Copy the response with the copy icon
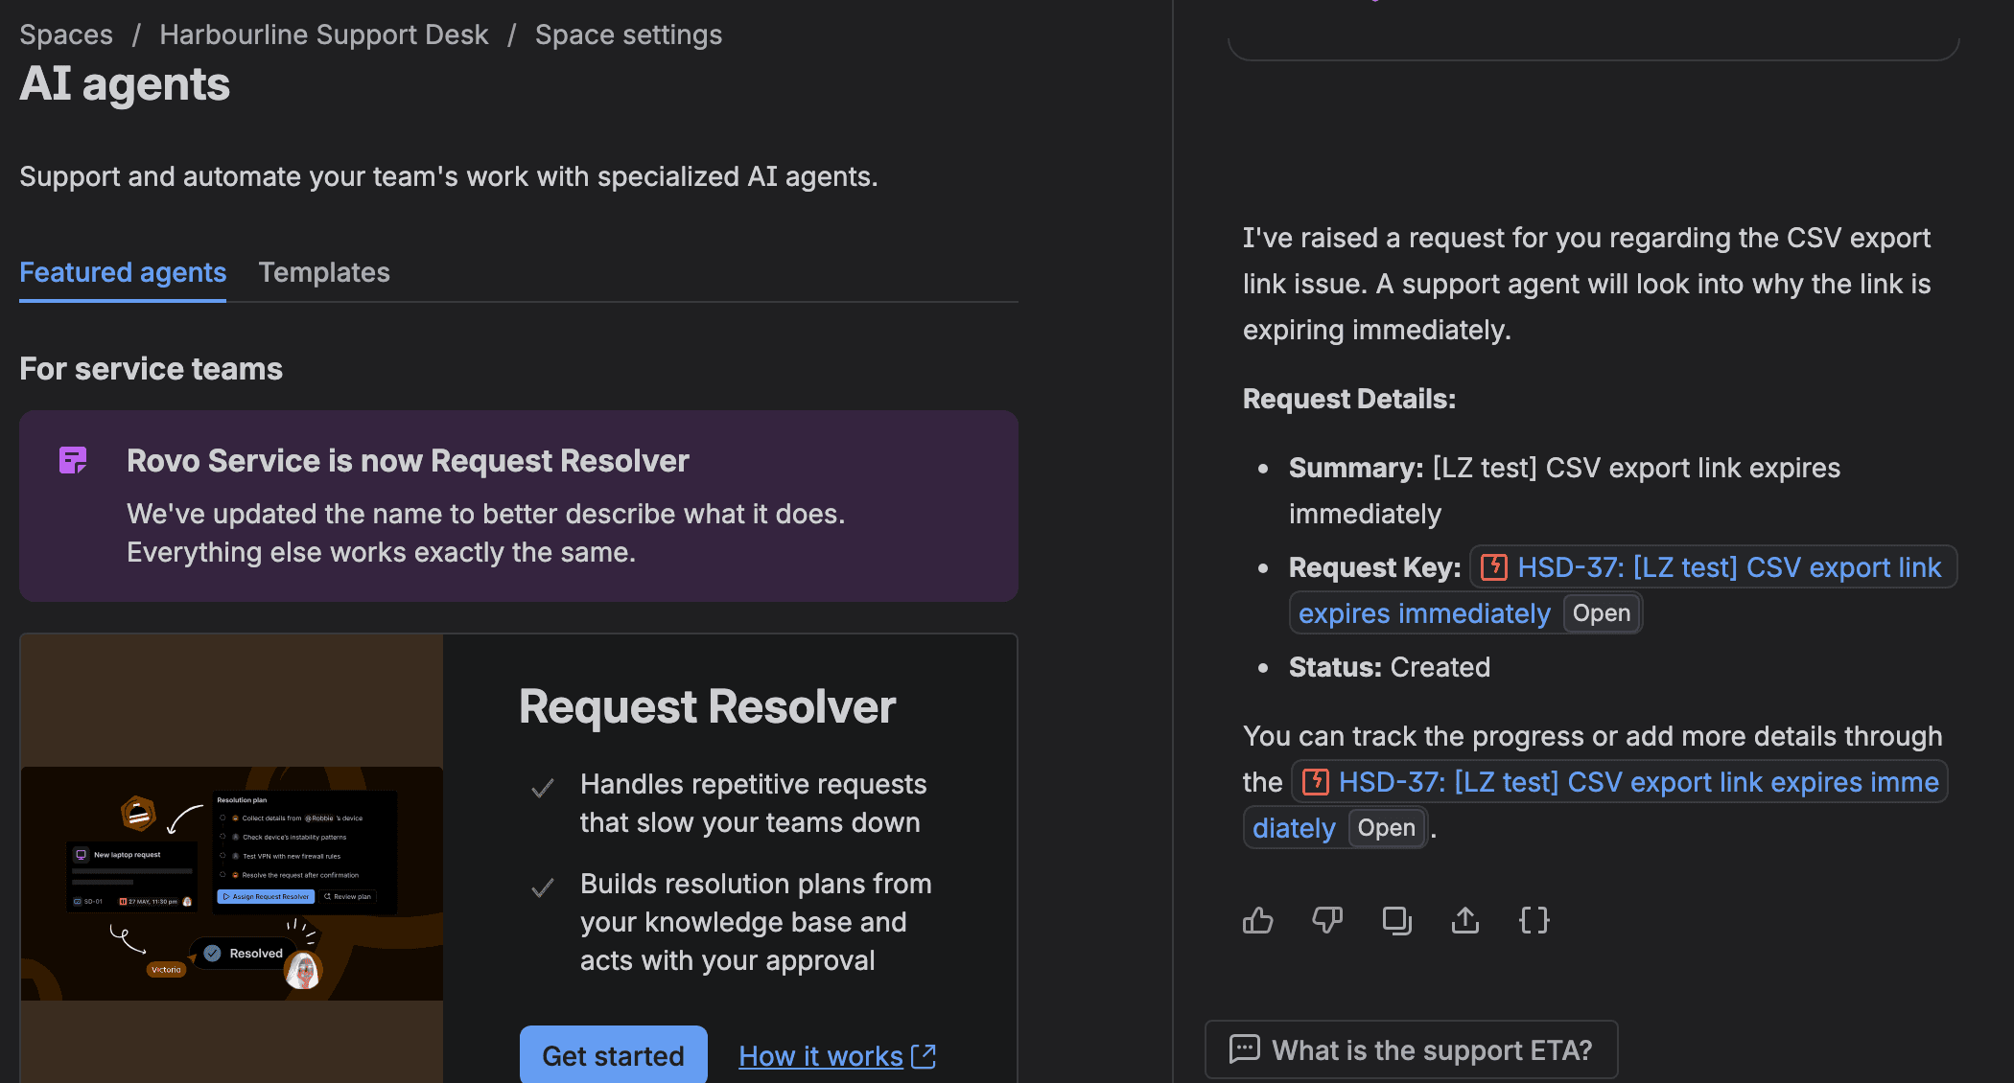The image size is (2014, 1083). pos(1396,920)
